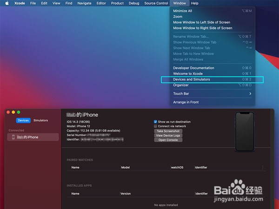Open the Edit menu
Image resolution: width=279 pixels, height=209 pixels.
pos(44,3)
